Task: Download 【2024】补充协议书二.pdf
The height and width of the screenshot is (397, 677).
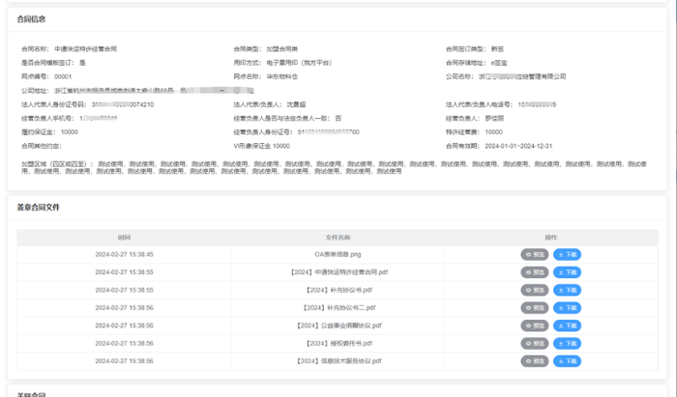Action: tap(567, 307)
